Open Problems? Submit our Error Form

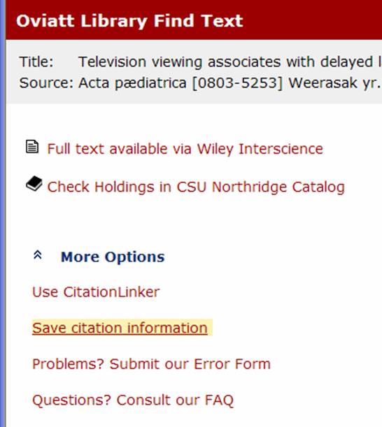[x=151, y=364]
